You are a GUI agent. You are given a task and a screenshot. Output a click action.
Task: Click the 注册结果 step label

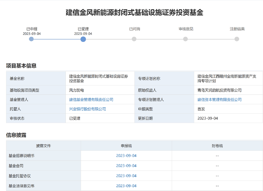237,29
